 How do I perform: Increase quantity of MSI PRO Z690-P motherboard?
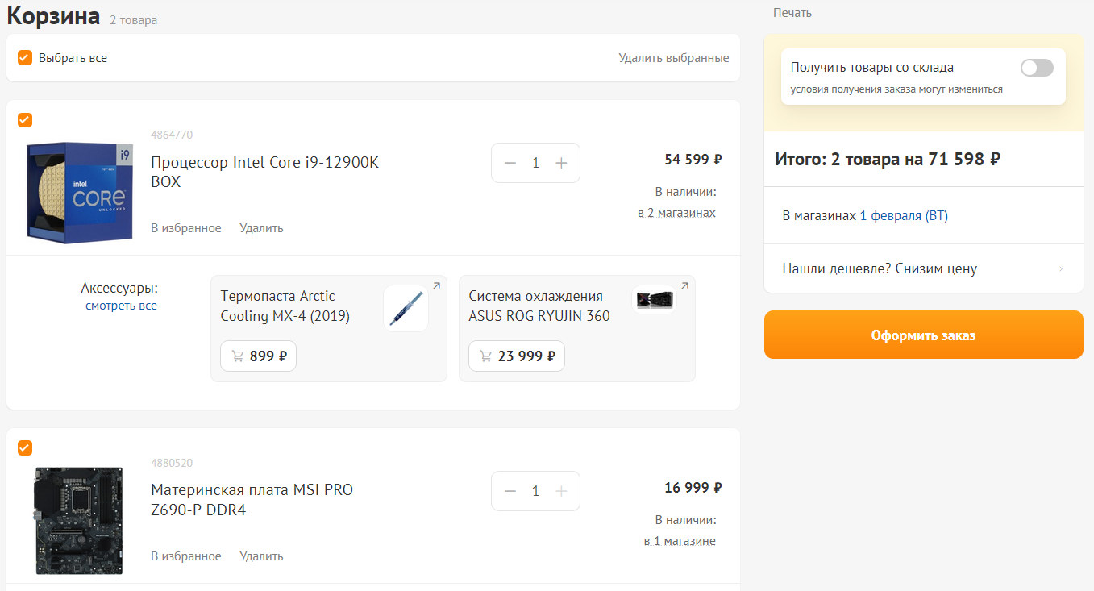click(562, 491)
